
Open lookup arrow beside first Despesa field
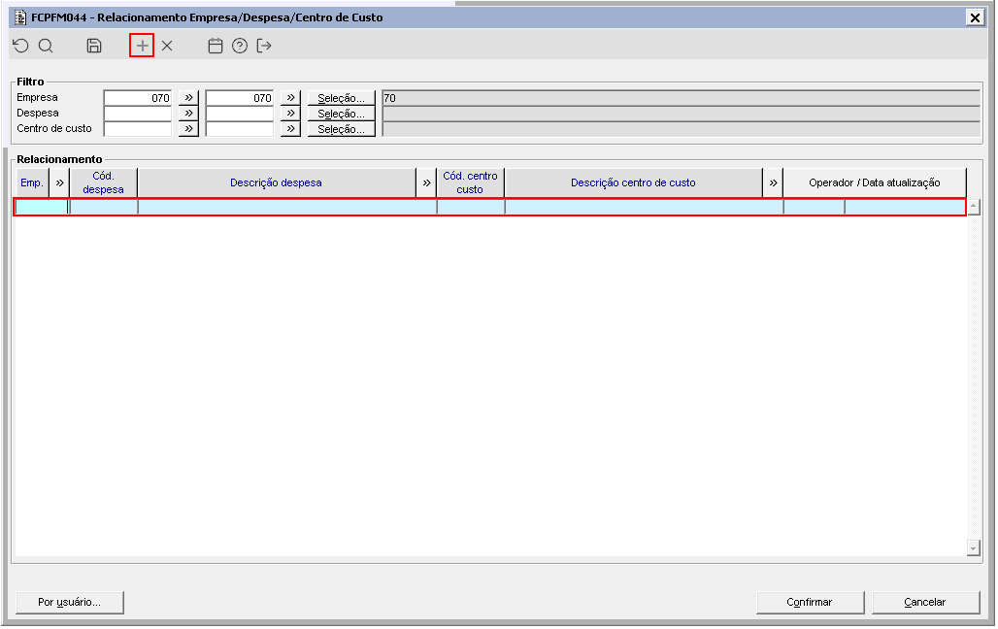tap(188, 114)
